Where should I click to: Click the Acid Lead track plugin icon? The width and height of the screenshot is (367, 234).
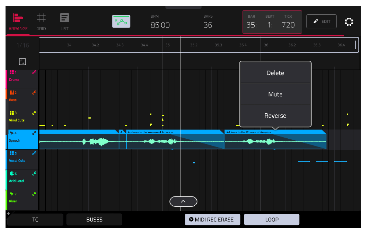point(12,174)
